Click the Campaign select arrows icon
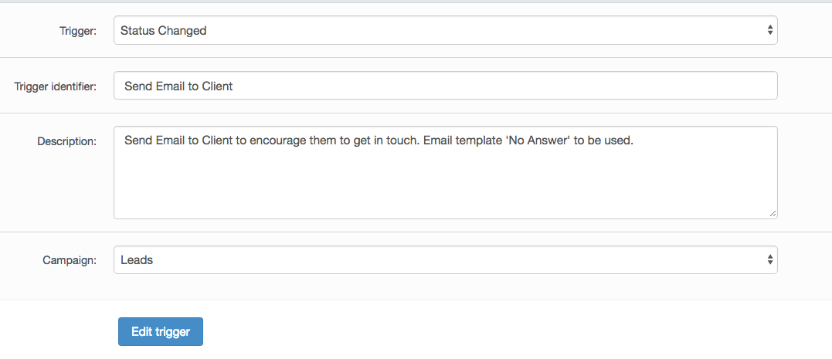 coord(769,260)
